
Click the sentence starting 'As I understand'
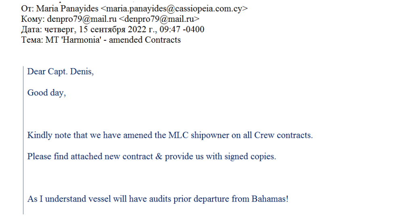(x=158, y=199)
